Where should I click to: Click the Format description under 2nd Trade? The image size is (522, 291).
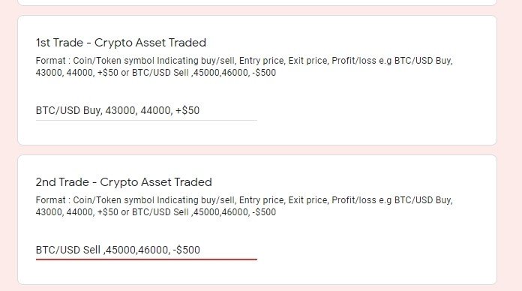coord(244,206)
